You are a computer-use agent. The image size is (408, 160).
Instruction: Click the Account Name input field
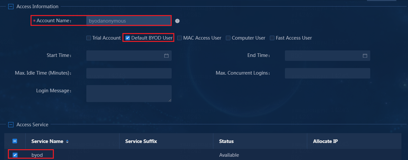[129, 21]
